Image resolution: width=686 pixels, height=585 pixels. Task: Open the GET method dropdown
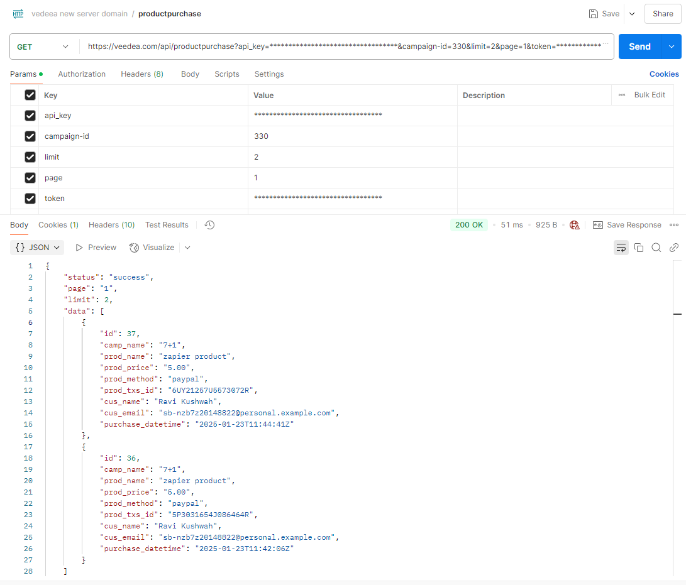(x=43, y=46)
